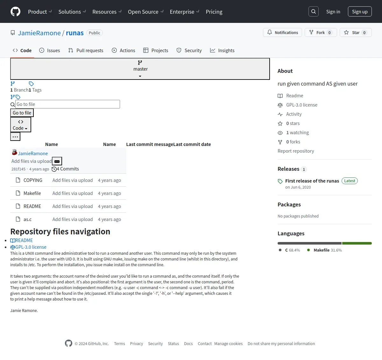
Task: Open the runas repository name link
Action: [x=75, y=33]
